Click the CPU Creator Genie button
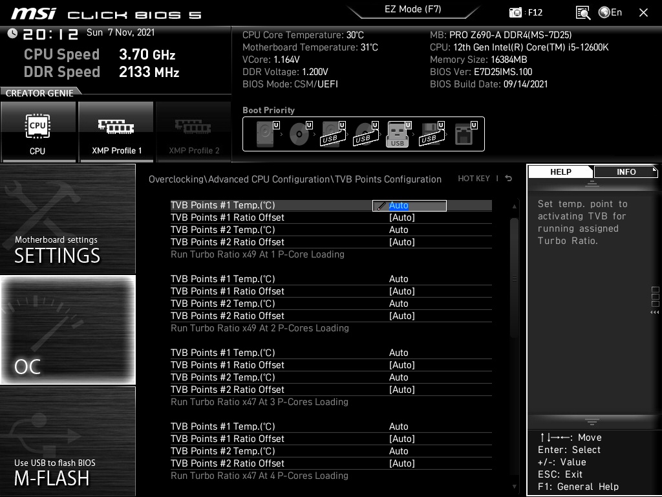662x497 pixels. point(38,132)
